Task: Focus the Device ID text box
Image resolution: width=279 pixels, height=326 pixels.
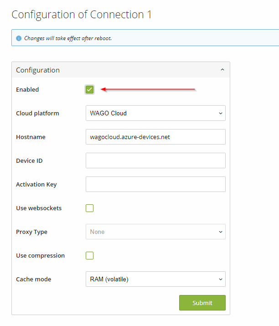Action: [x=155, y=160]
